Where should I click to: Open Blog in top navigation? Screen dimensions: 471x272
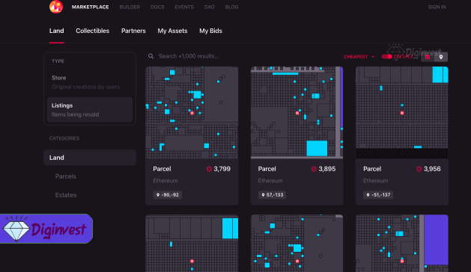(231, 7)
